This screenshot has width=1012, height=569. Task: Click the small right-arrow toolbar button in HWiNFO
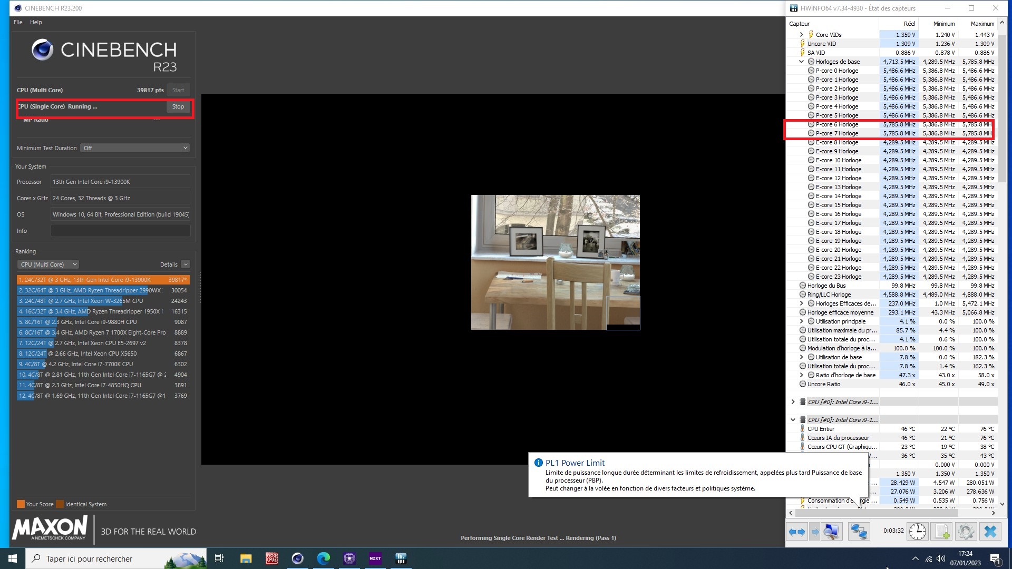pos(815,532)
